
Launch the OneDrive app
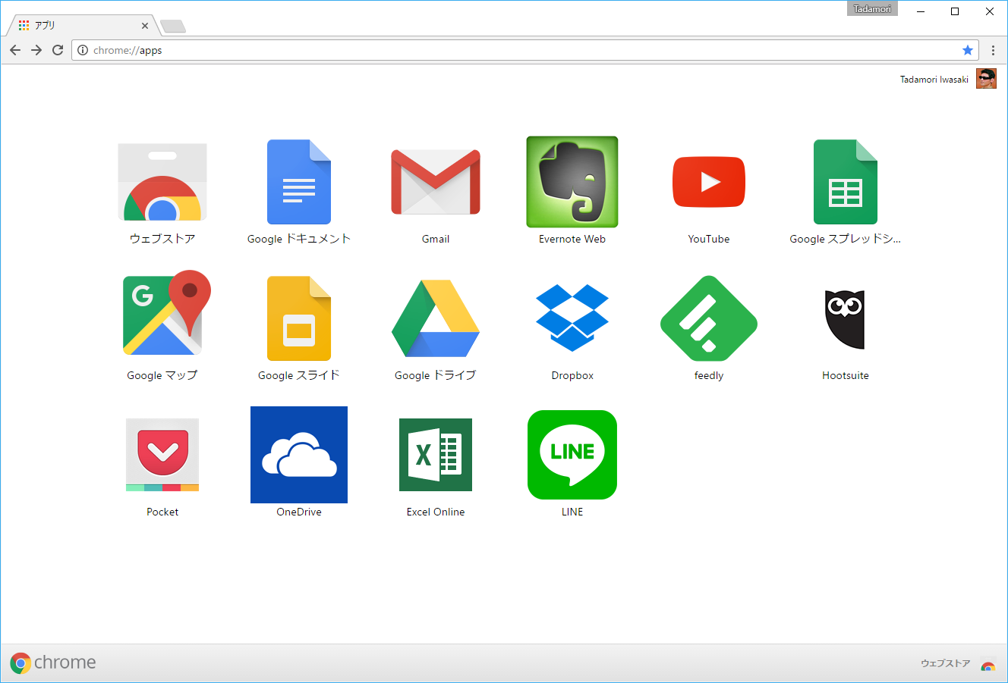pyautogui.click(x=299, y=455)
